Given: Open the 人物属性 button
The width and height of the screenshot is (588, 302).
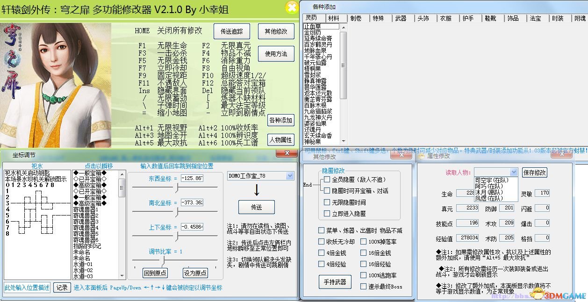Looking at the screenshot, I should [280, 140].
